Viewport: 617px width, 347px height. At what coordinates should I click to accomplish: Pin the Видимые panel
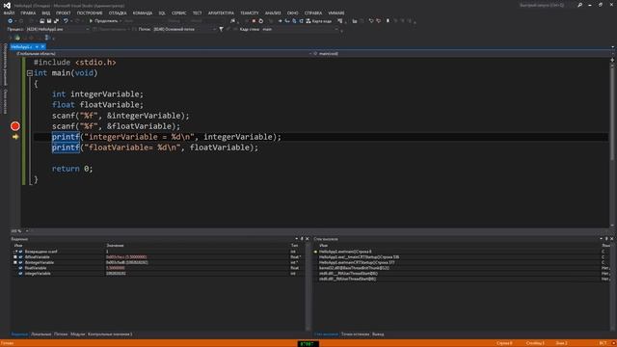[302, 239]
